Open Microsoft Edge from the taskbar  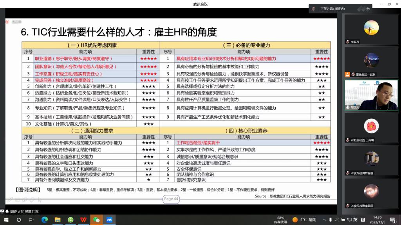click(x=45, y=220)
